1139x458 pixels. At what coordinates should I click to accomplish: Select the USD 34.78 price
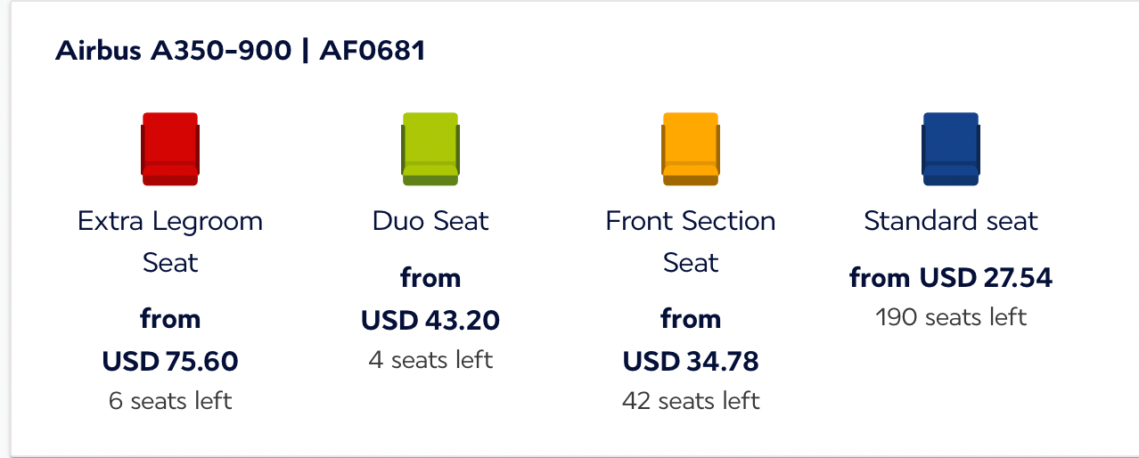tap(691, 361)
